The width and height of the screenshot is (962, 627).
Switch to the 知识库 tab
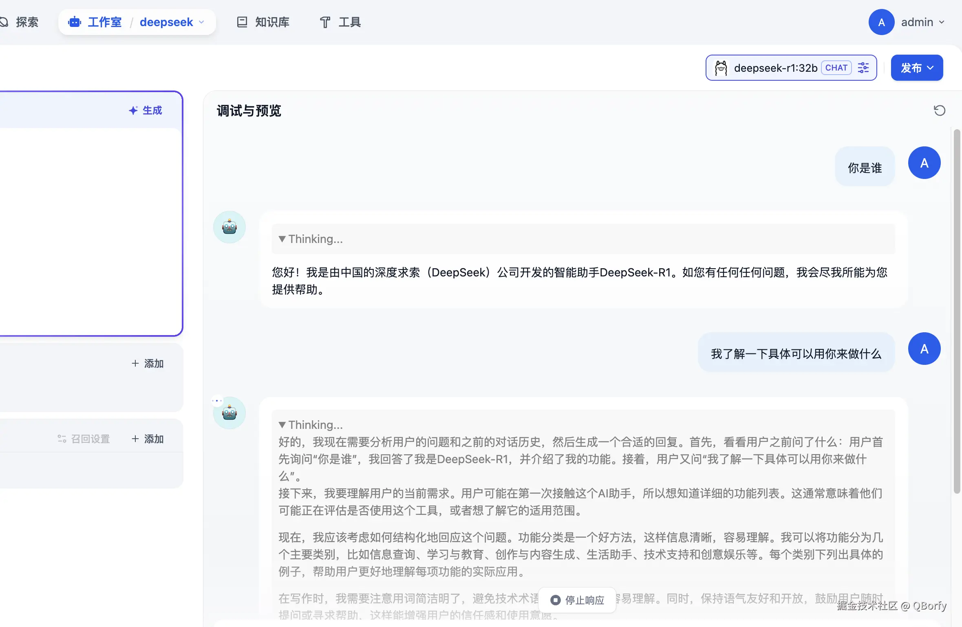[x=272, y=22]
